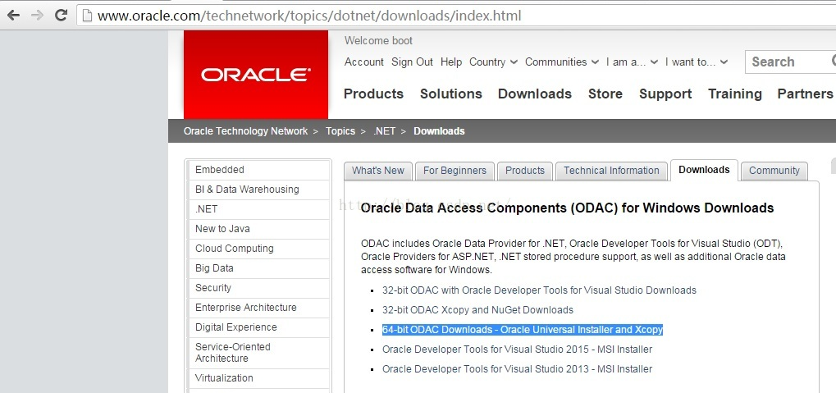Viewport: 836px width, 393px height.
Task: Click Sign Out
Action: point(412,62)
